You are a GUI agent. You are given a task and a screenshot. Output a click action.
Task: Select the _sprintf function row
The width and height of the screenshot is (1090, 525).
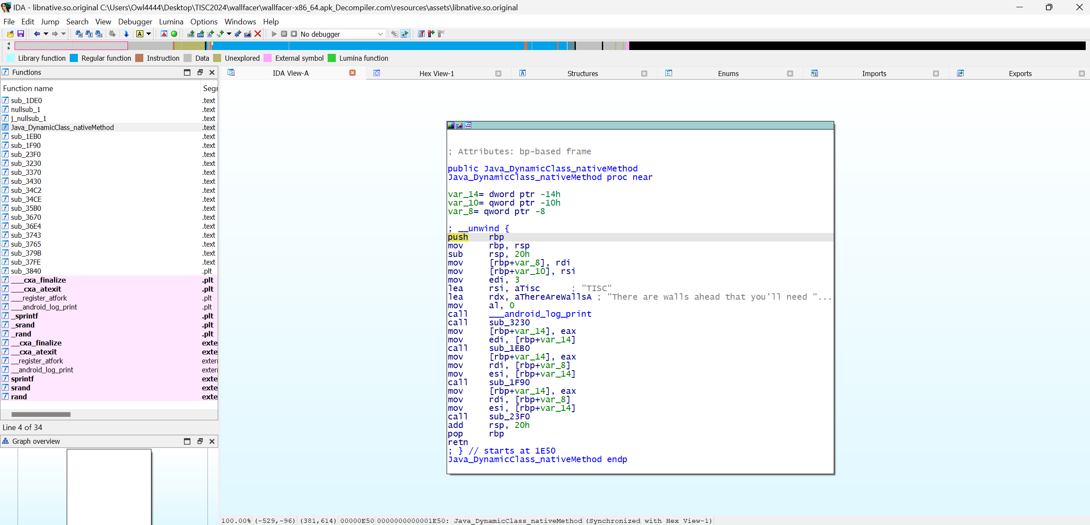tap(109, 316)
